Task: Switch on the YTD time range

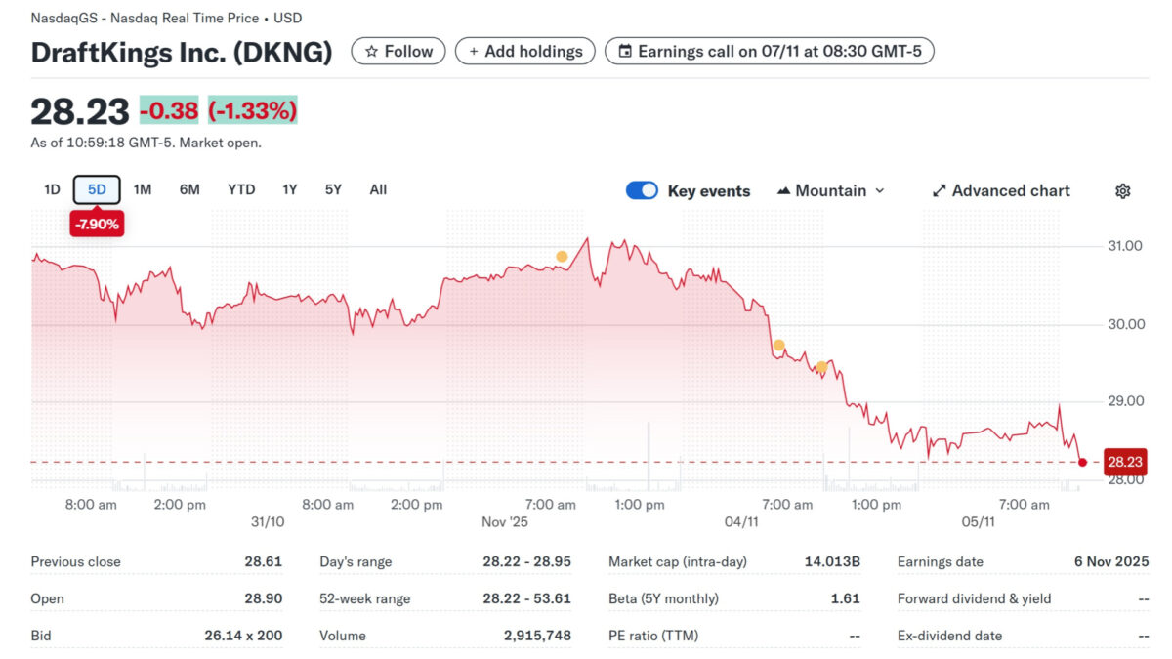Action: click(x=240, y=189)
